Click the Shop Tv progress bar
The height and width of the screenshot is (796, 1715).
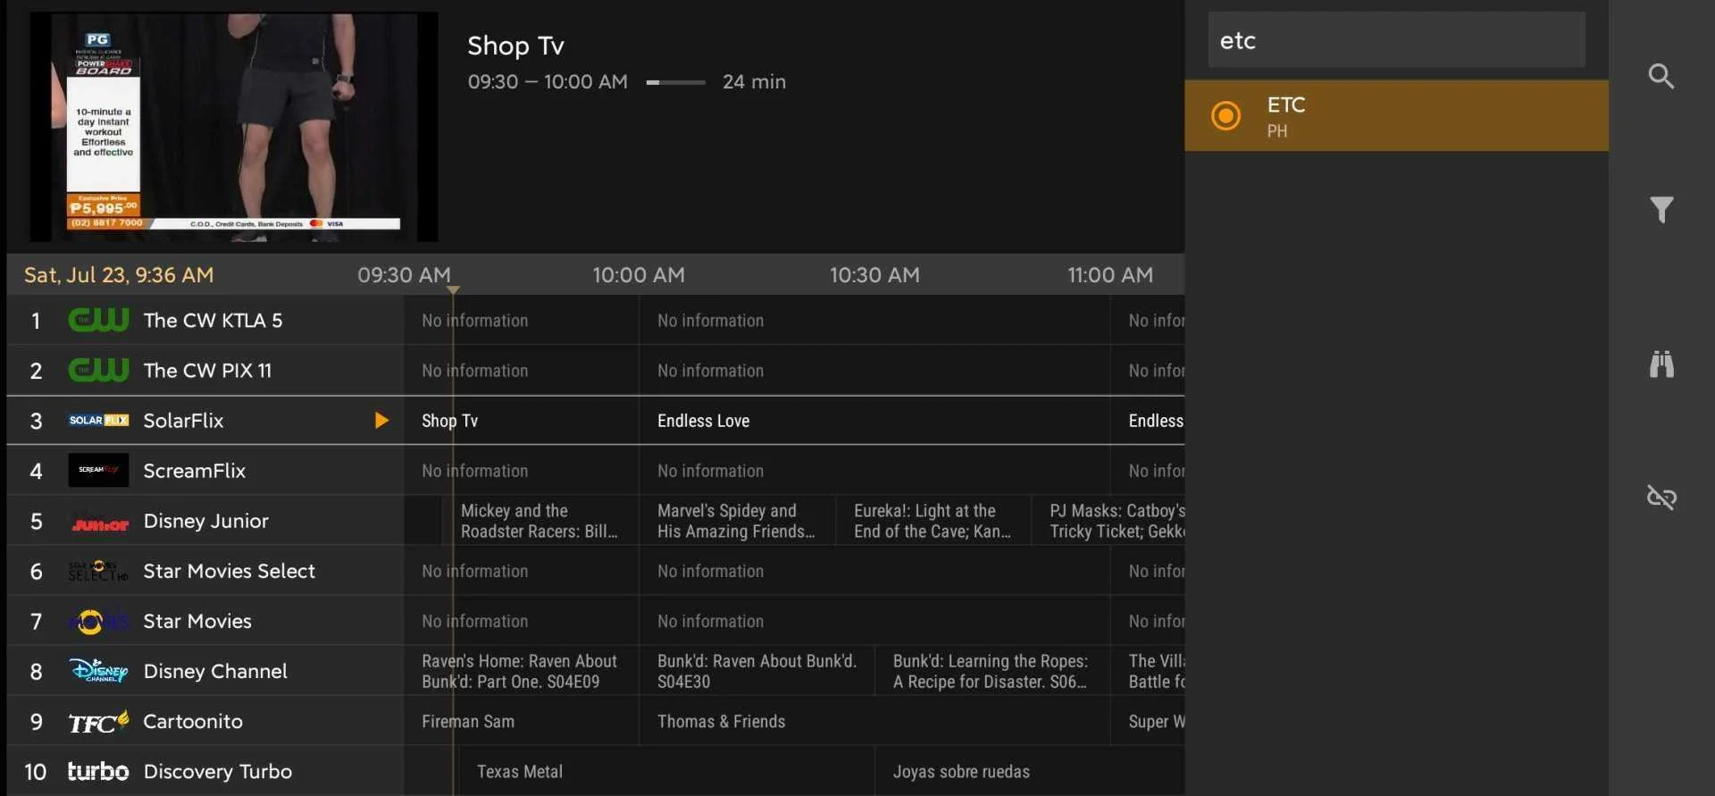[675, 82]
